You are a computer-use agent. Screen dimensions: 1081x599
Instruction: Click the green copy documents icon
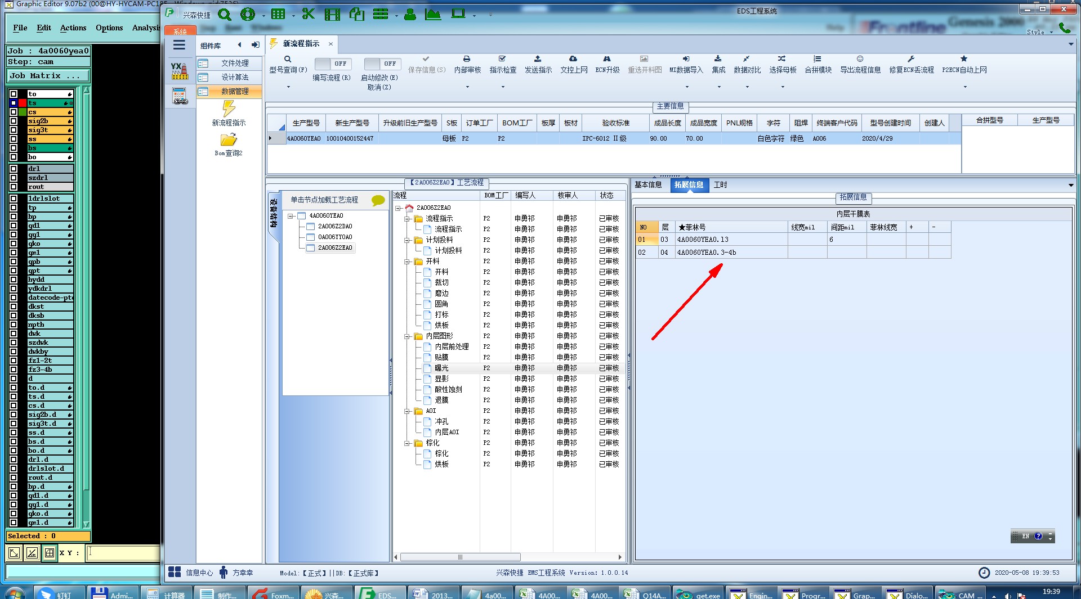[357, 14]
